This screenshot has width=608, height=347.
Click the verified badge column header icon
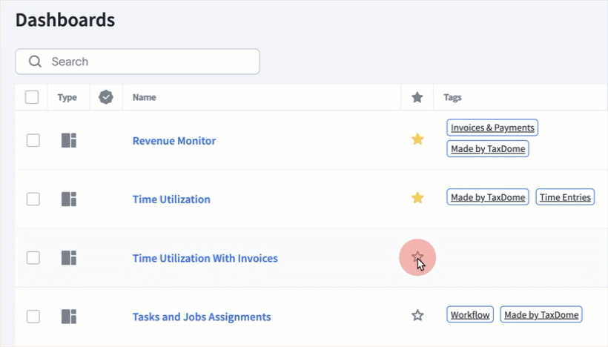106,97
